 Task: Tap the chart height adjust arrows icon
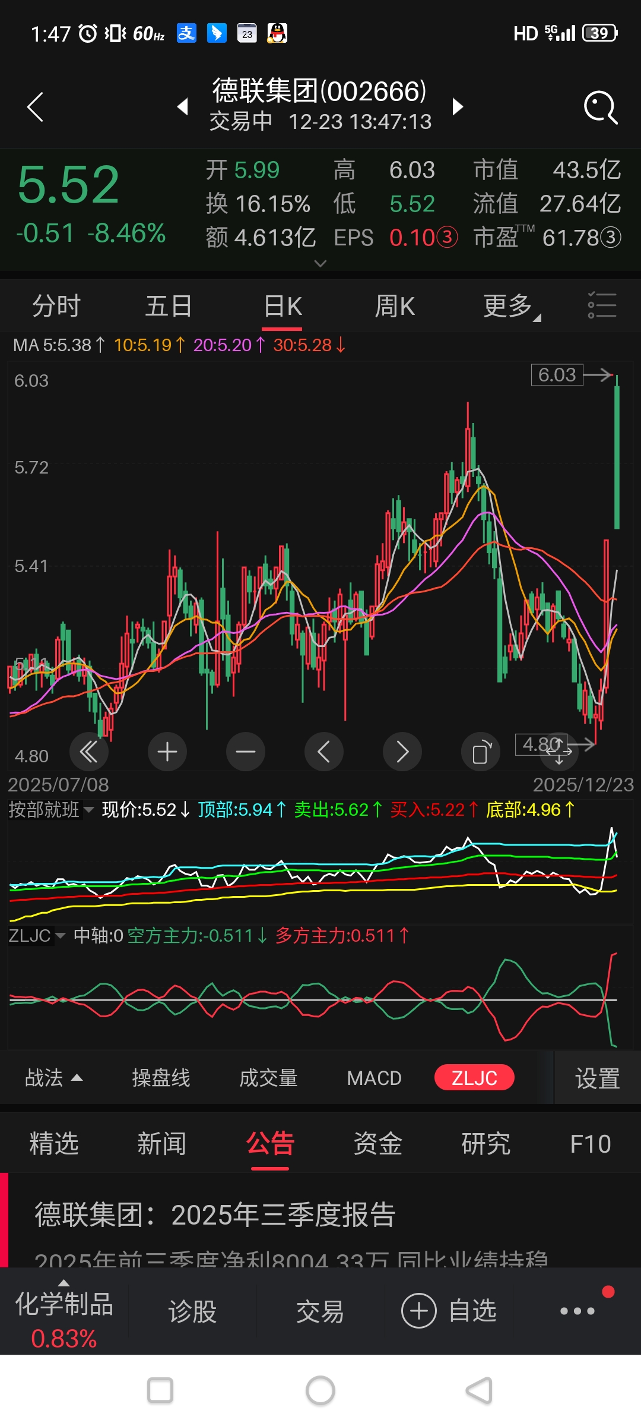(559, 752)
